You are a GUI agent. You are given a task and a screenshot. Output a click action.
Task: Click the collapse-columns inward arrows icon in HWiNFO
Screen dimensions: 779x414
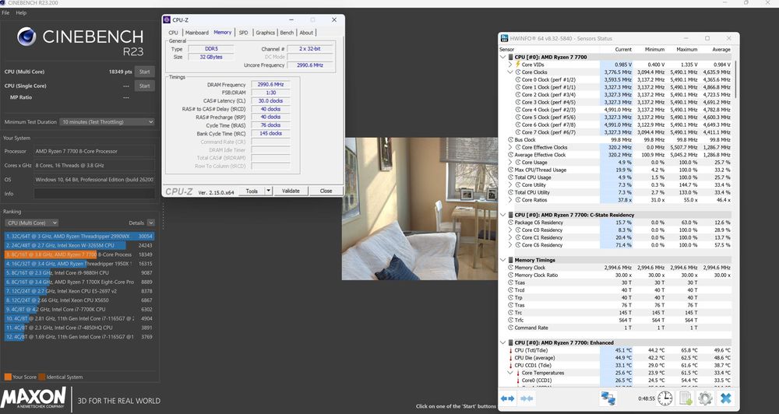coord(527,398)
